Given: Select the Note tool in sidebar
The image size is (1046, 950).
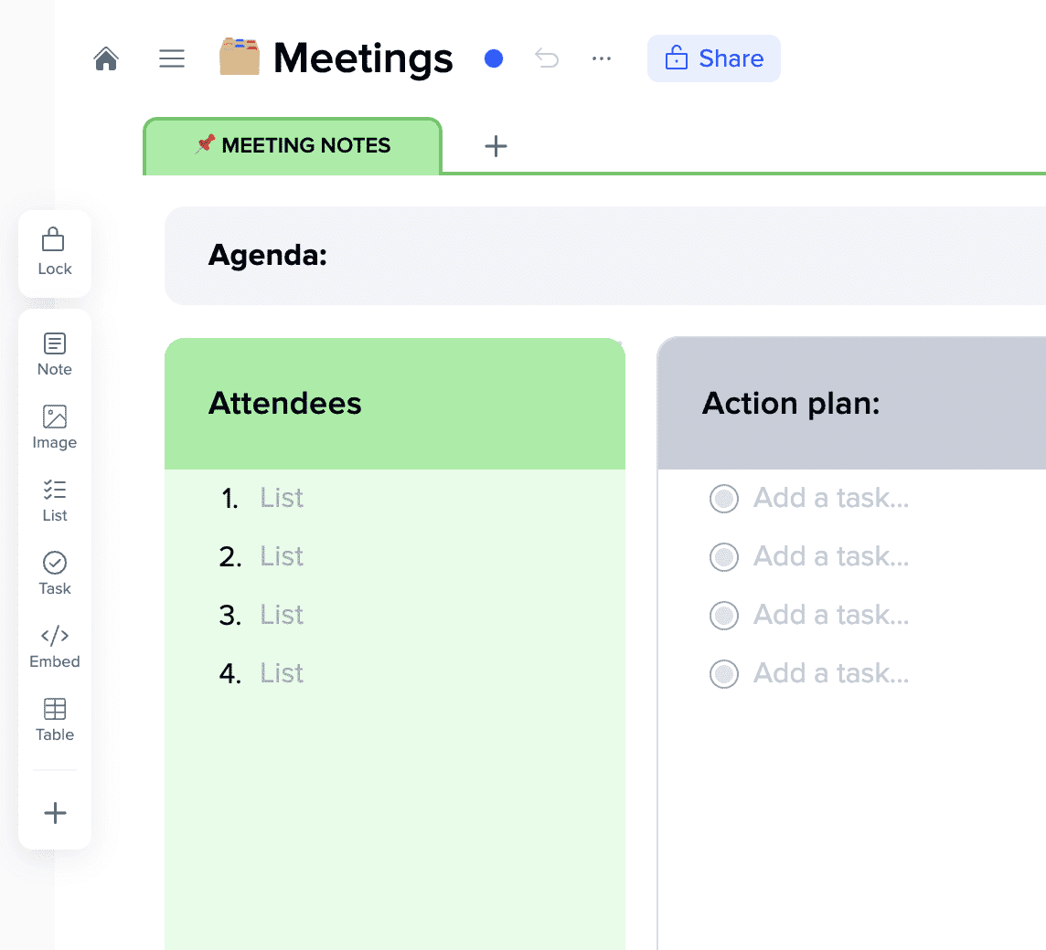Looking at the screenshot, I should coord(55,354).
